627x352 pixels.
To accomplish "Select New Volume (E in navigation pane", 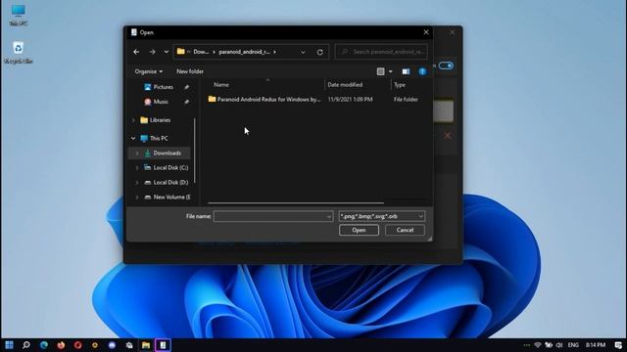I will pos(171,198).
